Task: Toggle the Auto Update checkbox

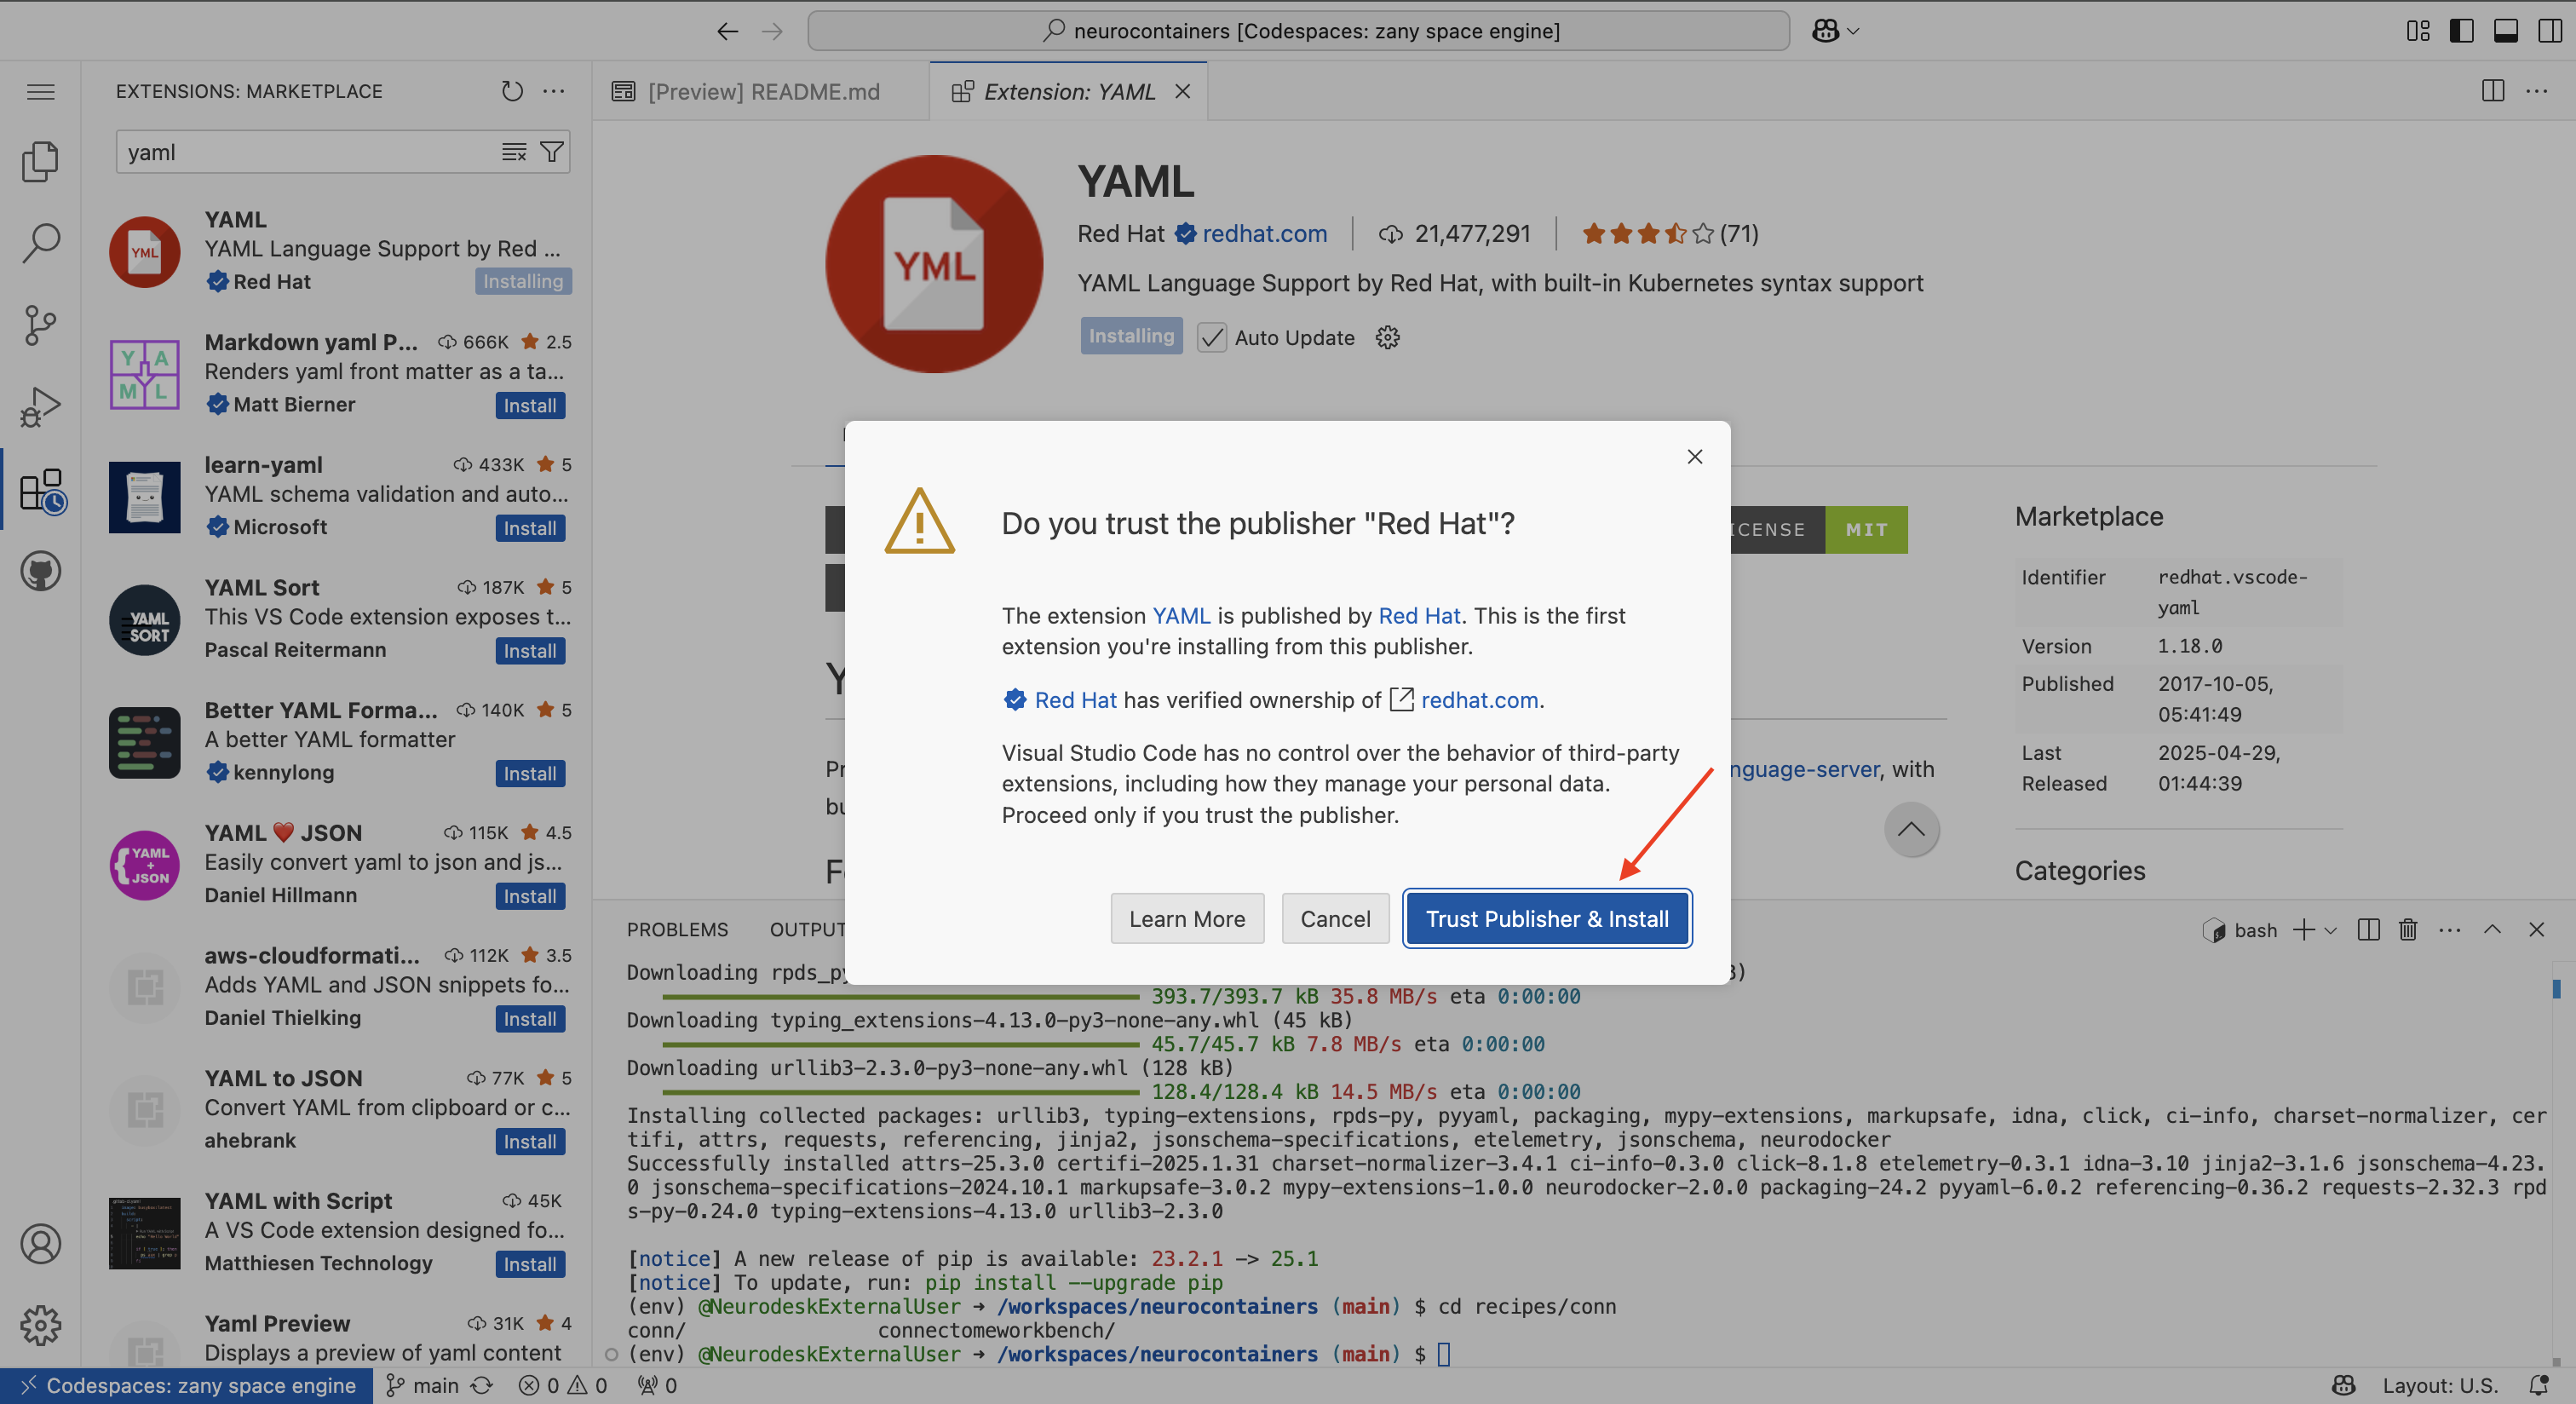Action: coord(1212,338)
